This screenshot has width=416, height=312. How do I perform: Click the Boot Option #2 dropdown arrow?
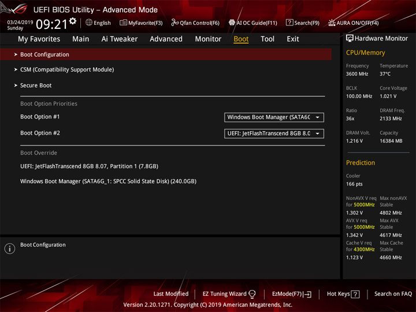317,133
